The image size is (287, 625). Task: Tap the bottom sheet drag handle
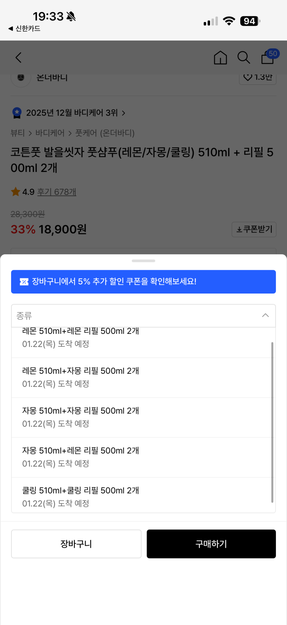(x=143, y=261)
